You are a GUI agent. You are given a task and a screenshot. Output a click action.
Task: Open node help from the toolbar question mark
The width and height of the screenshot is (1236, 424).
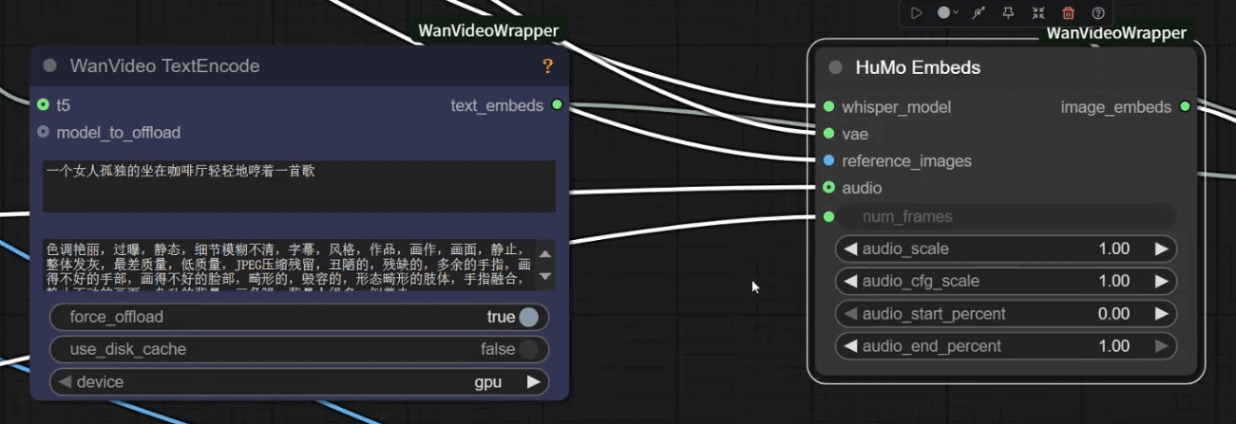(1098, 13)
